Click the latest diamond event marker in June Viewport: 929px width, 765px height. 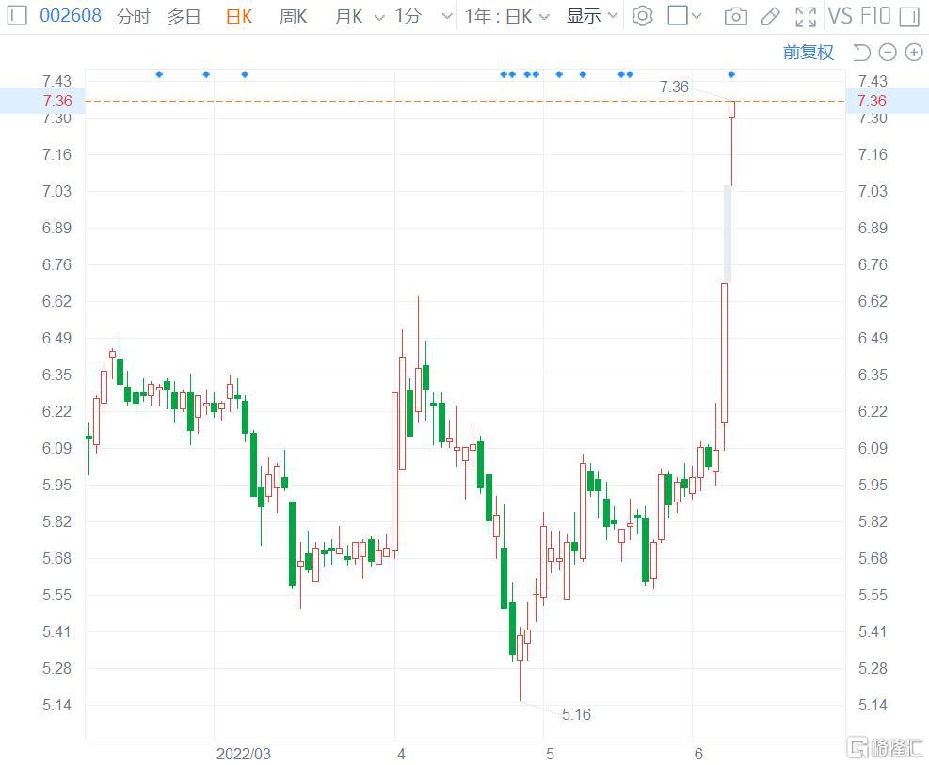click(x=731, y=74)
